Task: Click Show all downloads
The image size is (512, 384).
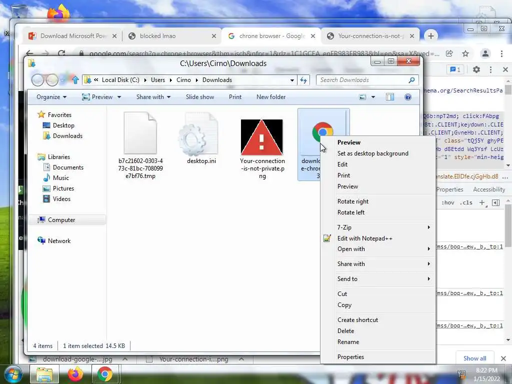Action: pyautogui.click(x=475, y=358)
